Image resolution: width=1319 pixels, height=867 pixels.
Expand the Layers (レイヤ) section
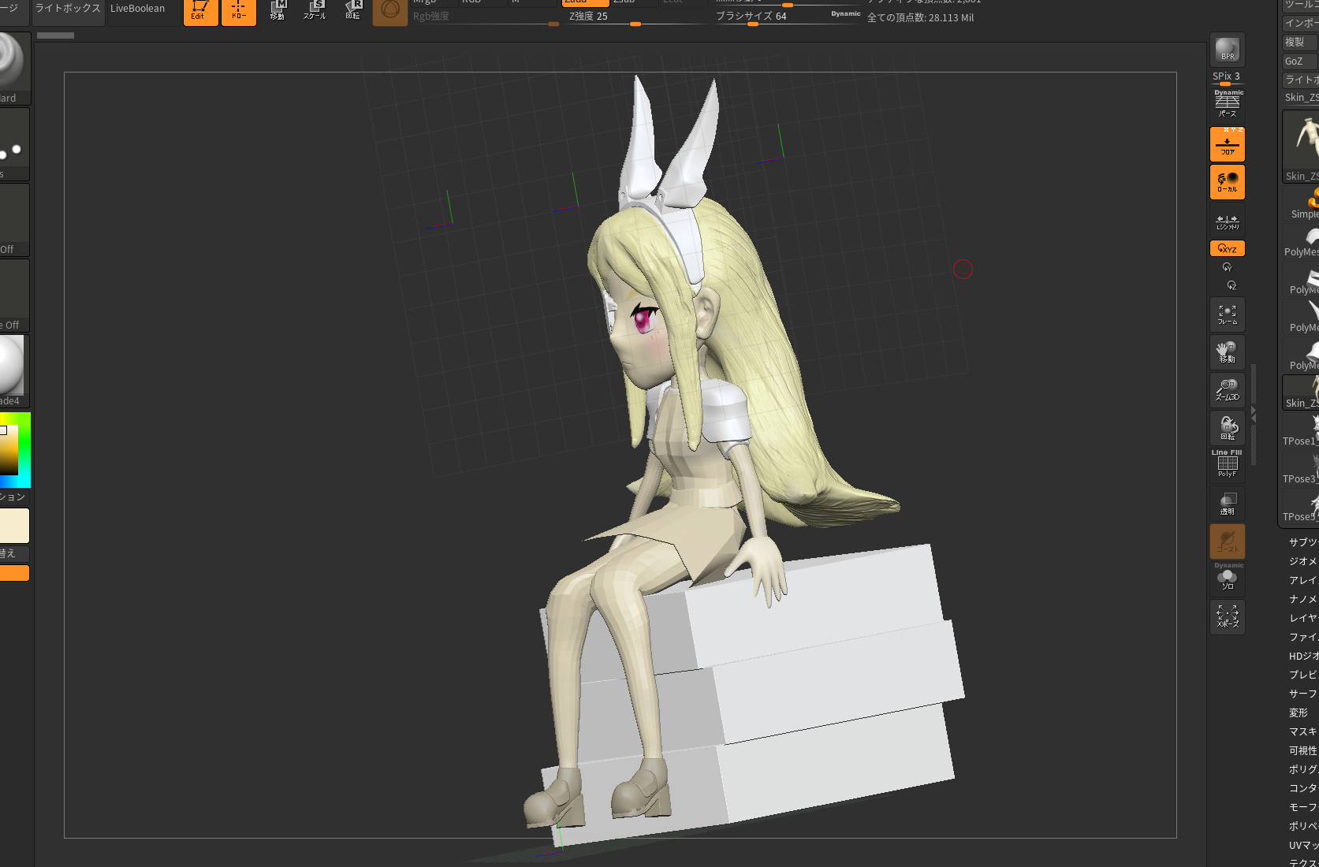point(1302,618)
